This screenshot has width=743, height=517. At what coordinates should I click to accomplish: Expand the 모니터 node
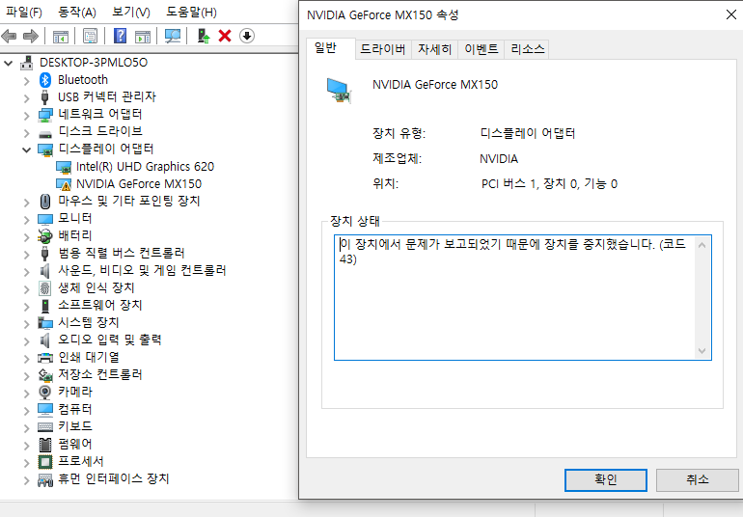pyautogui.click(x=27, y=219)
